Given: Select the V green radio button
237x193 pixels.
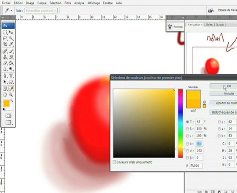Looking at the screenshot, I should pyautogui.click(x=187, y=151).
